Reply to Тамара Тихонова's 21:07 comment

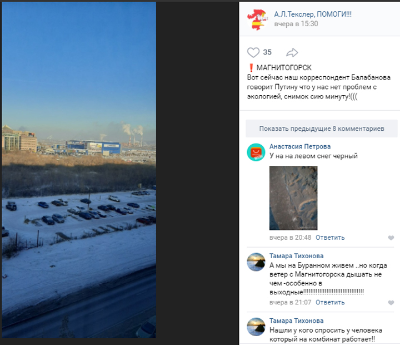click(330, 302)
